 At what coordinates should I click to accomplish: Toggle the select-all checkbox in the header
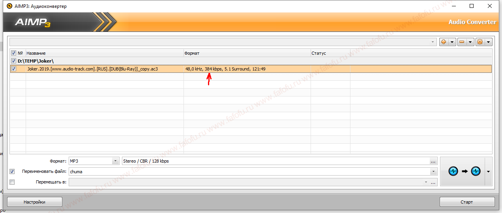pyautogui.click(x=13, y=53)
